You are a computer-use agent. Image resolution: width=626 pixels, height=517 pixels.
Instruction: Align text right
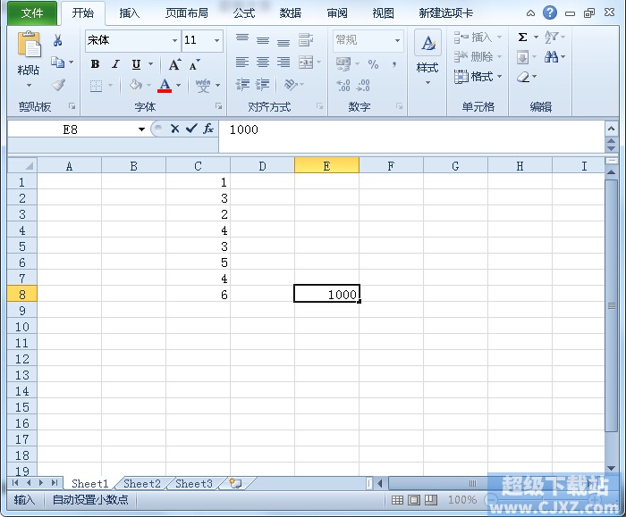coord(283,62)
